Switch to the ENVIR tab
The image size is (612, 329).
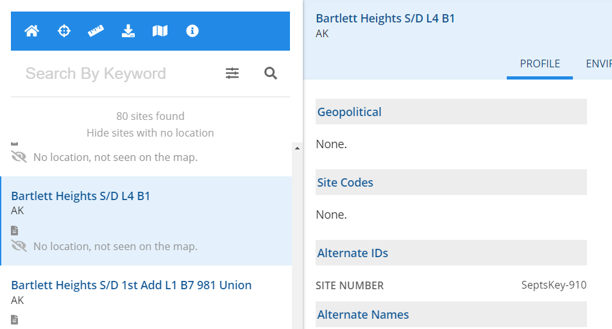click(x=598, y=63)
